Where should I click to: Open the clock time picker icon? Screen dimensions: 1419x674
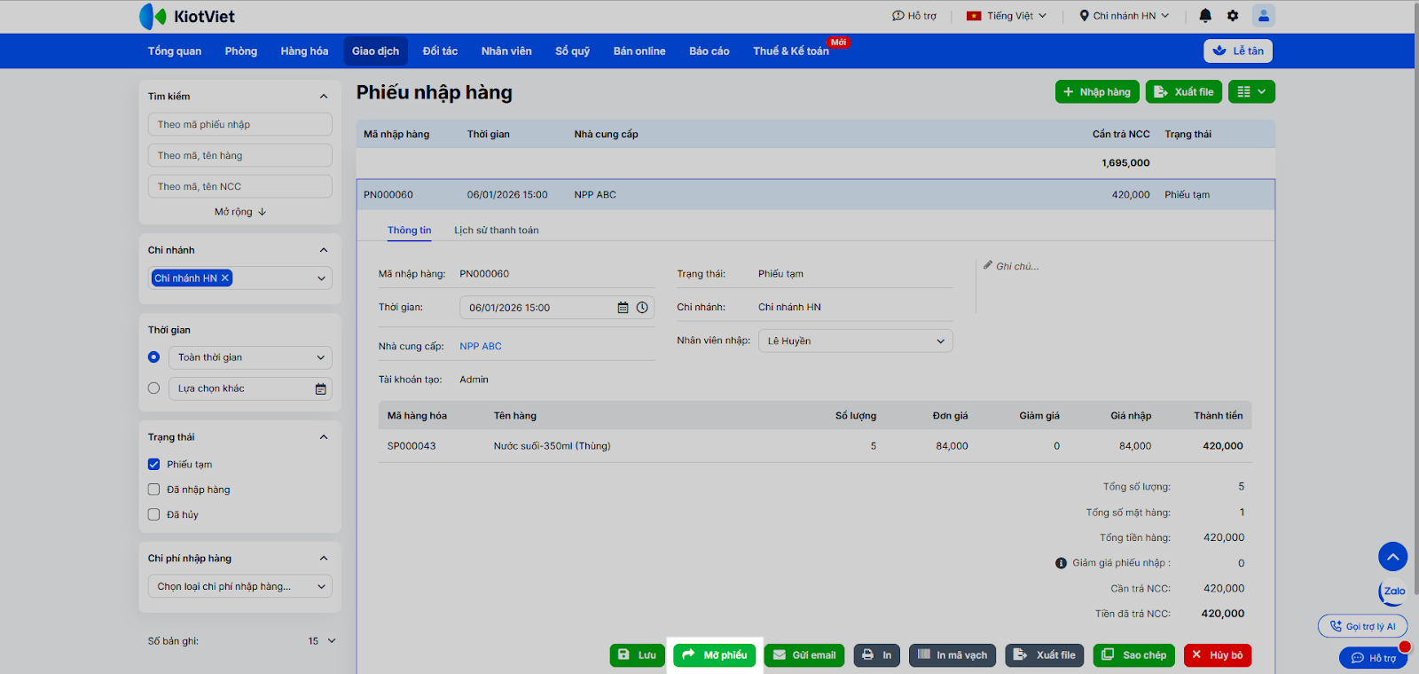(x=642, y=308)
